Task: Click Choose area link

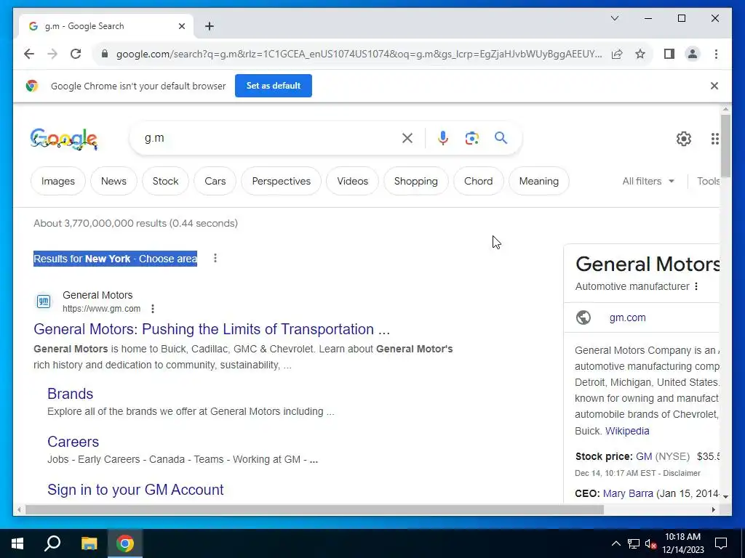Action: [x=168, y=259]
